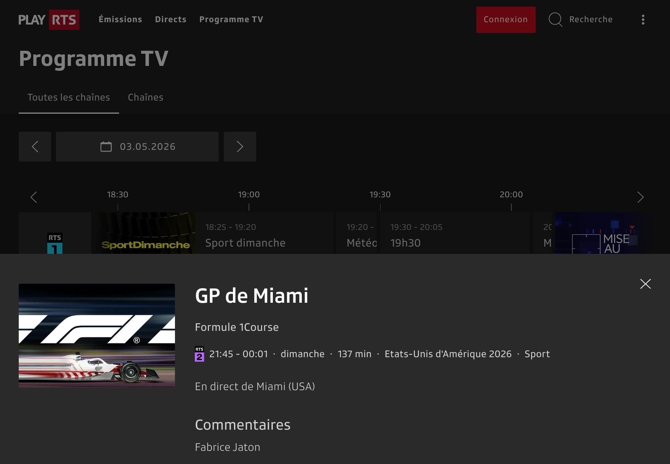Click the En direct de Miami (USA) description
Image resolution: width=670 pixels, height=464 pixels.
pyautogui.click(x=255, y=387)
